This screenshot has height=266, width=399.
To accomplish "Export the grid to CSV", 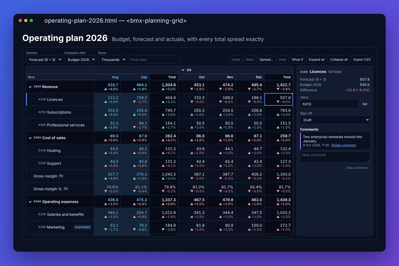I will tap(362, 60).
